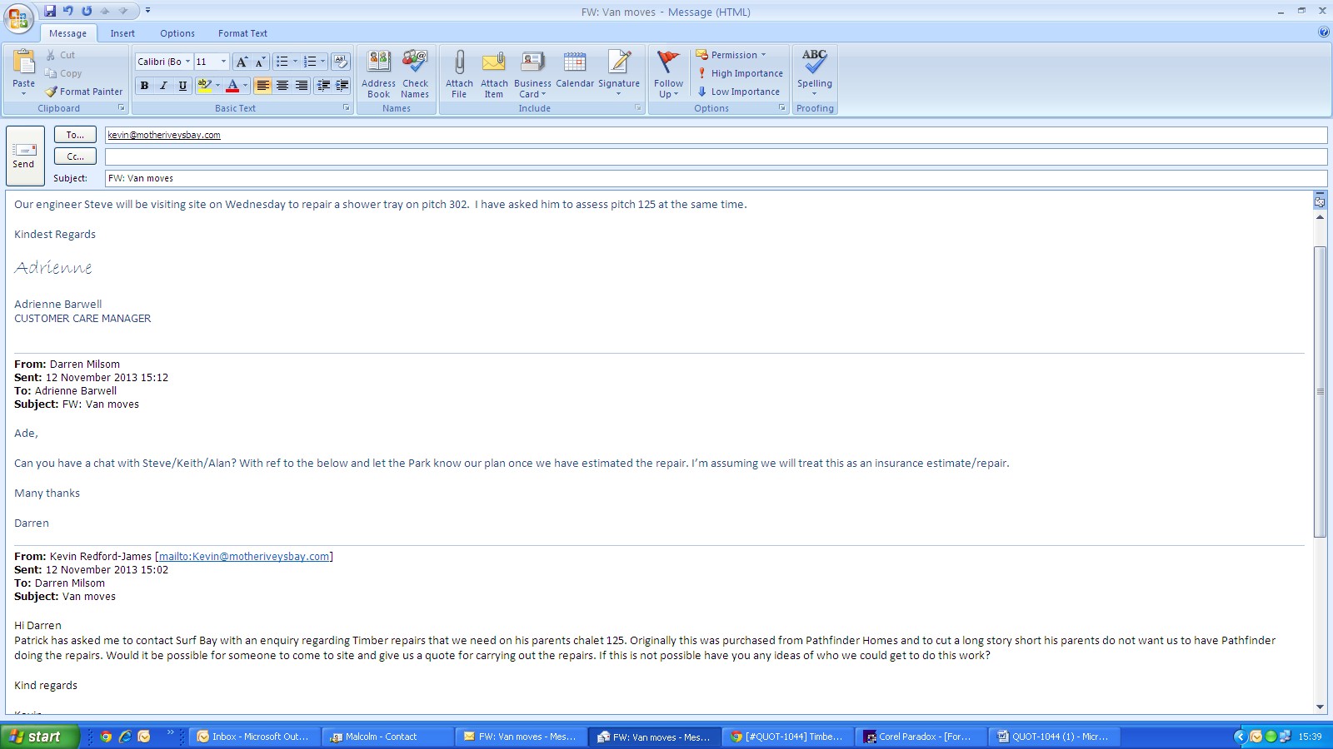Run Check Names on recipients
The height and width of the screenshot is (749, 1333).
click(x=415, y=74)
